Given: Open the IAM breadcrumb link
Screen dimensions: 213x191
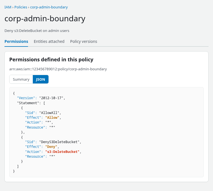Looking at the screenshot, I should click(x=8, y=7).
